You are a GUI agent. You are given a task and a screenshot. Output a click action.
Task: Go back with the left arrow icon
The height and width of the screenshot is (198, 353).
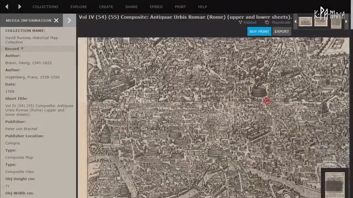click(x=7, y=7)
